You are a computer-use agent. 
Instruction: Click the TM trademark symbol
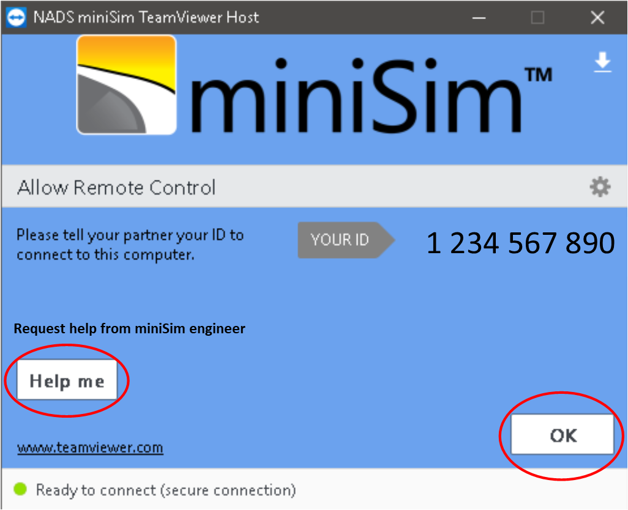click(x=538, y=75)
